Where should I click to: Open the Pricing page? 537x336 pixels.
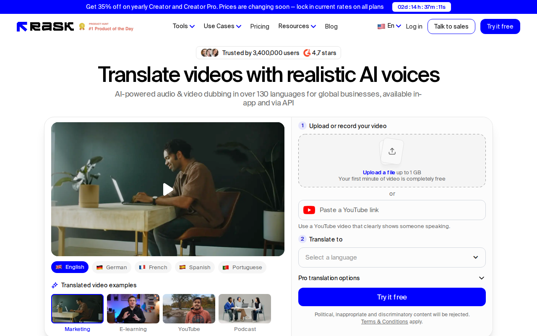coord(260,26)
